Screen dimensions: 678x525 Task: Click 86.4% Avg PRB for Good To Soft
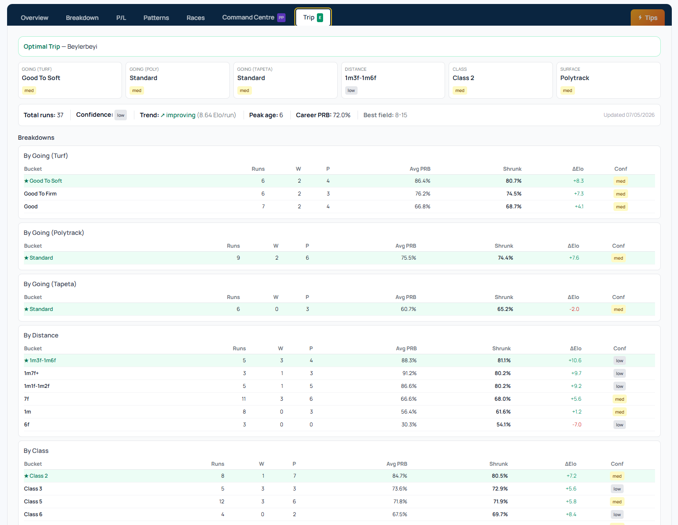click(x=423, y=181)
